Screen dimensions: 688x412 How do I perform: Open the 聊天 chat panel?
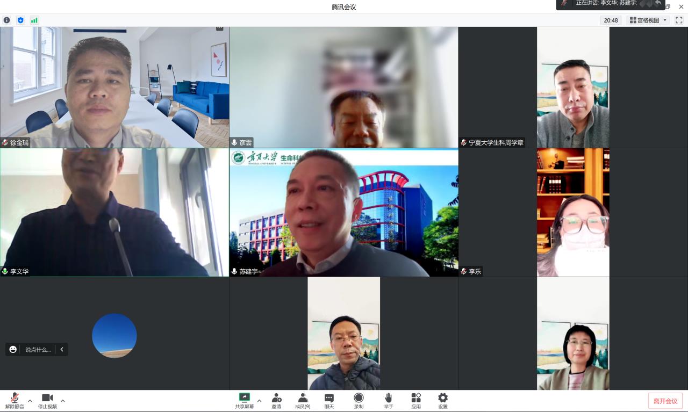(x=329, y=401)
